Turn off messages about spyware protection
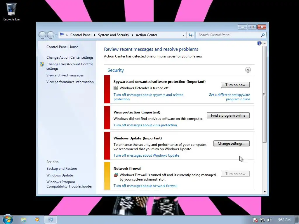 pyautogui.click(x=148, y=97)
